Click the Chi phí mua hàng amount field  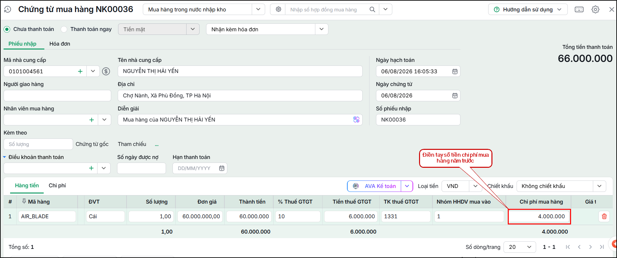pos(539,216)
